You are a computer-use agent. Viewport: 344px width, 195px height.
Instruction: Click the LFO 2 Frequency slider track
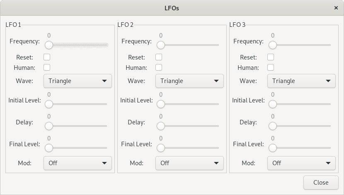(x=189, y=45)
